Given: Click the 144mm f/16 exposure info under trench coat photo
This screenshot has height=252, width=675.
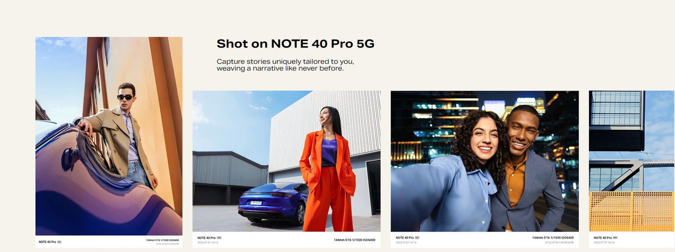Looking at the screenshot, I should coord(162,240).
